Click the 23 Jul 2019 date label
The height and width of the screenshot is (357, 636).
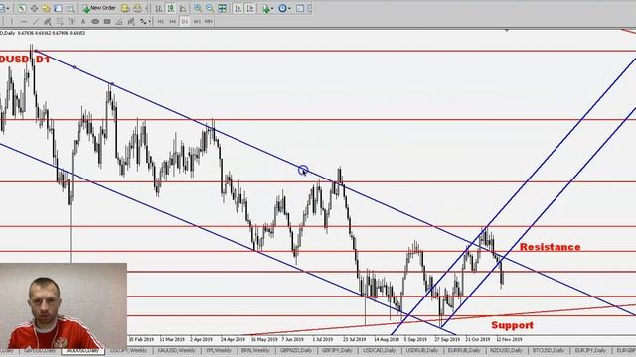click(x=355, y=339)
